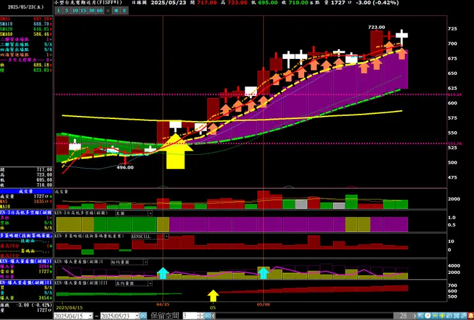Image resolution: width=474 pixels, height=320 pixels.
Task: Click the yellow minus zoom-out icon
Action: (435, 316)
